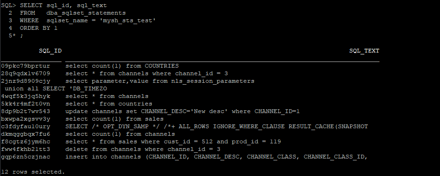
Task: Click sql_id 2jnz9d8909cjy
Action: [26, 81]
